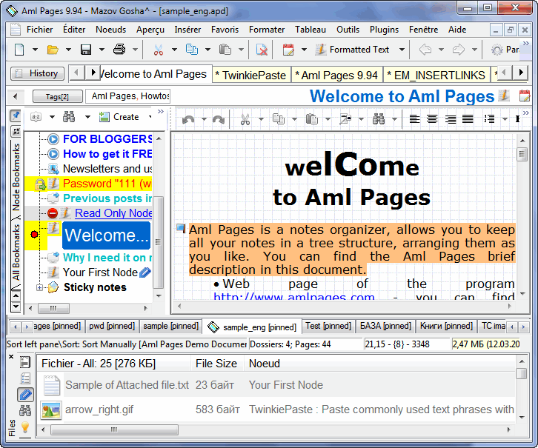Click the Align left icon
This screenshot has width=538, height=448.
pos(414,119)
